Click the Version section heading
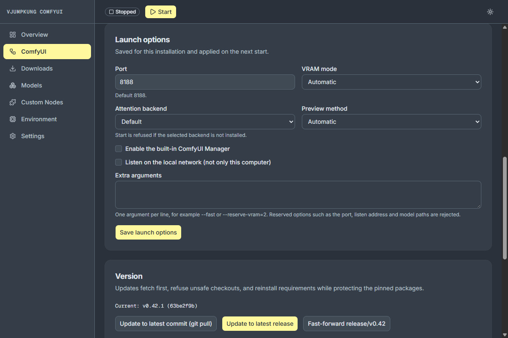The height and width of the screenshot is (338, 508). pyautogui.click(x=129, y=276)
